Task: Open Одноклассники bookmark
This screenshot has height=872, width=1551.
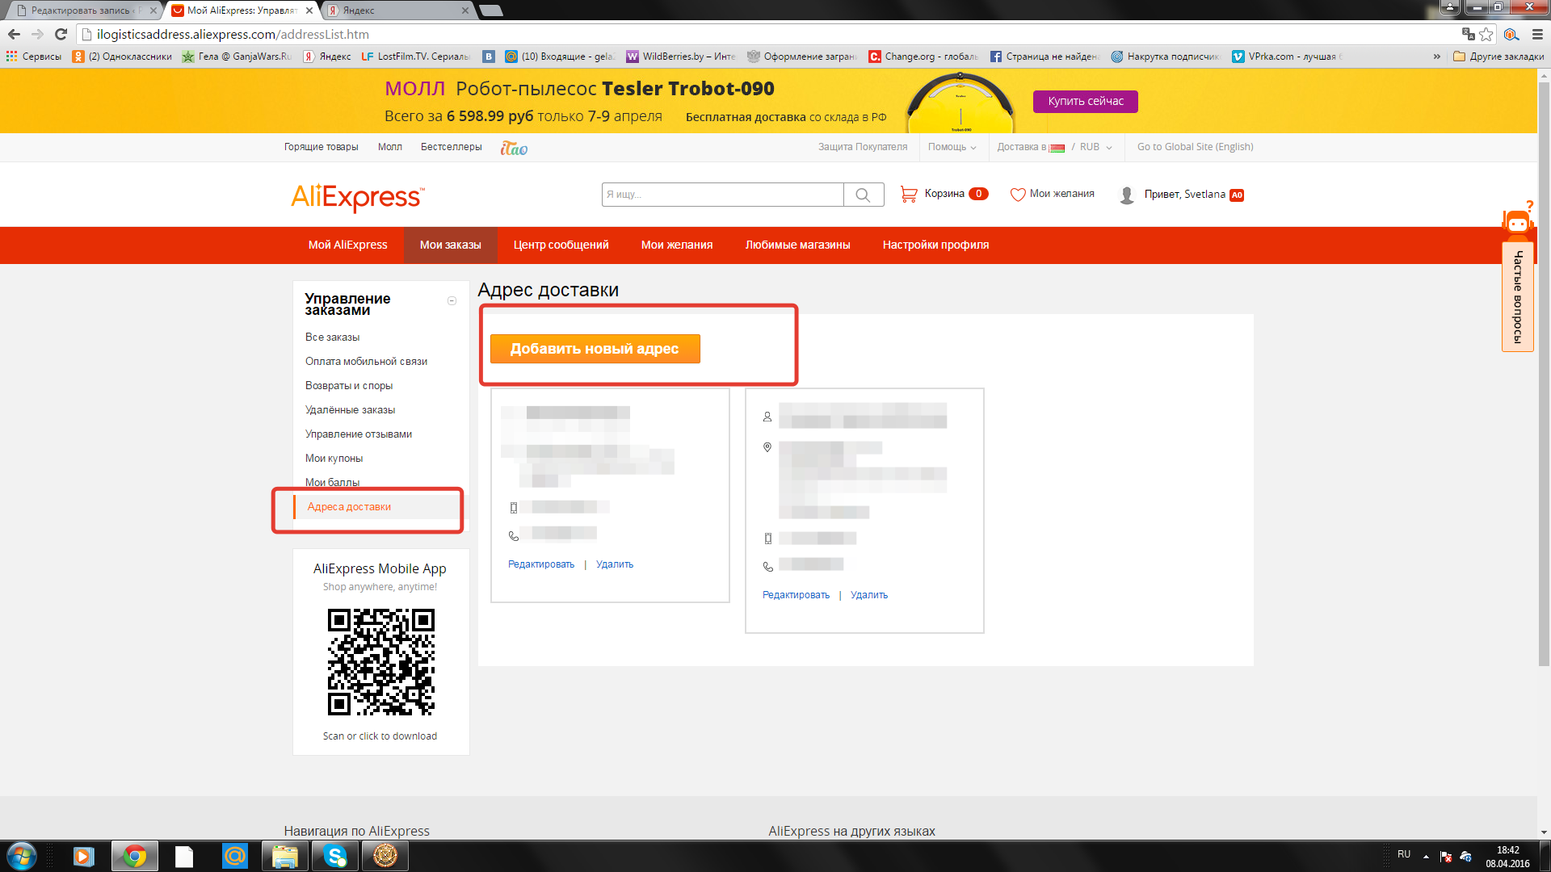Action: tap(122, 57)
